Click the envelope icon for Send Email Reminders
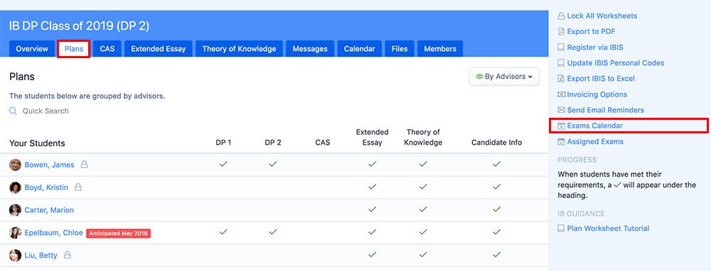Image resolution: width=711 pixels, height=271 pixels. (562, 110)
